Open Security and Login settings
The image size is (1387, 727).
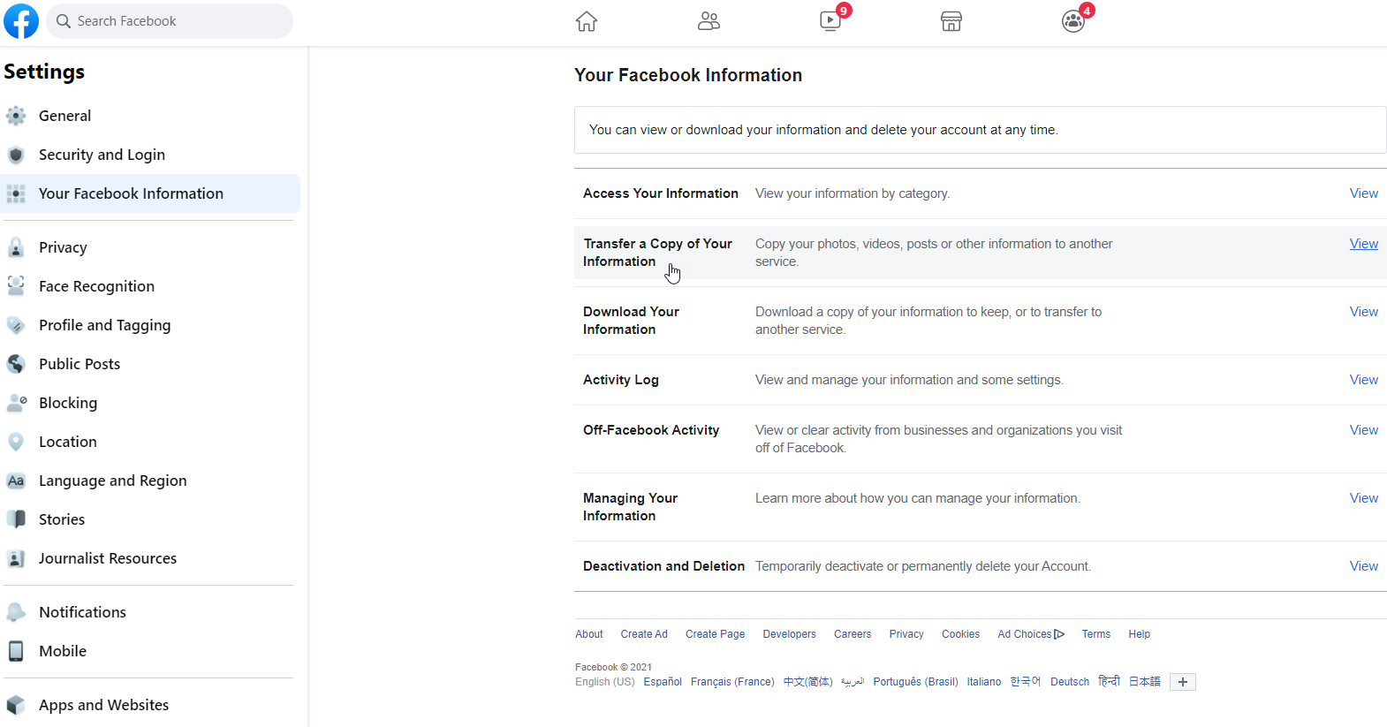pyautogui.click(x=150, y=155)
